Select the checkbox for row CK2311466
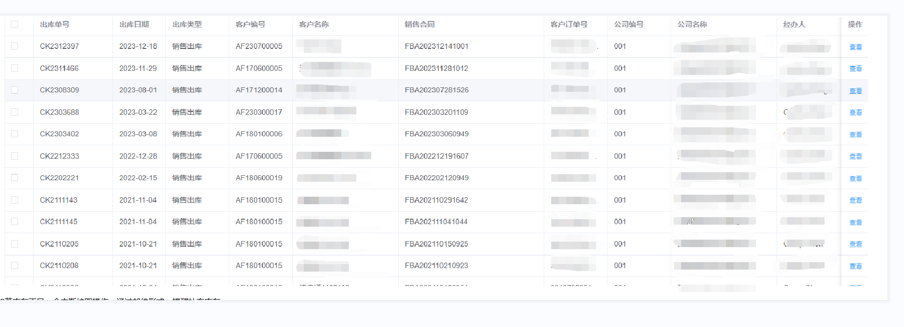Viewport: 904px width, 327px height. click(x=14, y=68)
